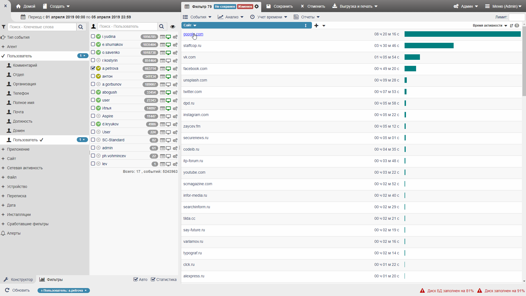
Task: Open the google.com link
Action: tap(193, 34)
